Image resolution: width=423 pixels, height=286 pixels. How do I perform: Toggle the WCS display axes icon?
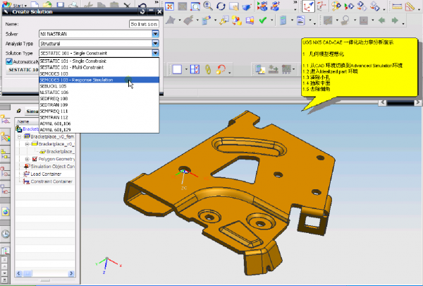(x=308, y=6)
